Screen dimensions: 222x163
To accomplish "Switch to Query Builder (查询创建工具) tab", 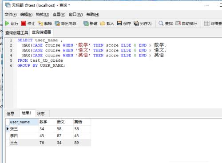I will click(x=17, y=32).
